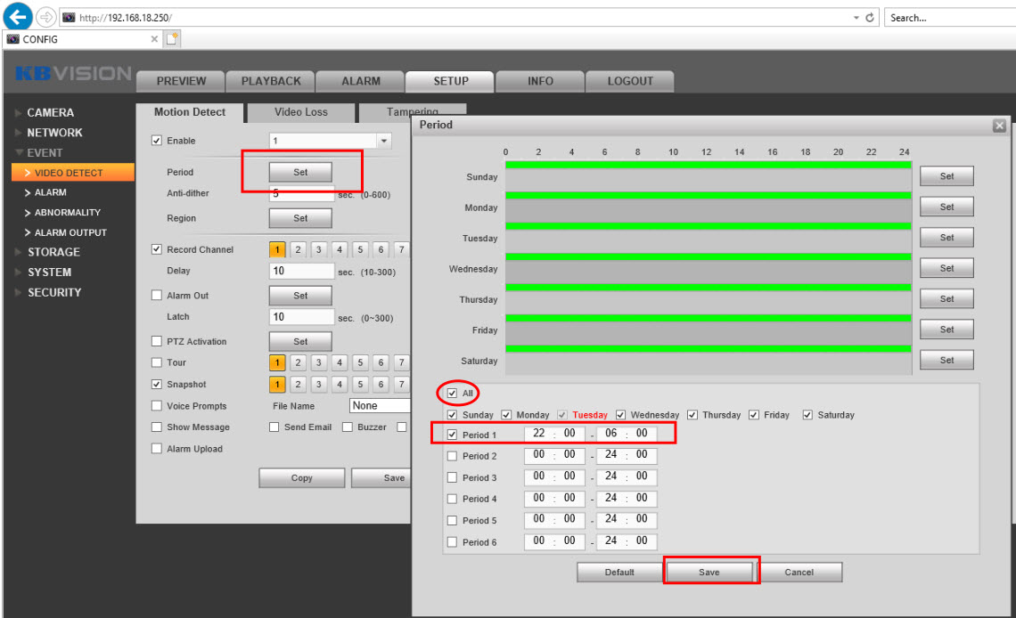Open the Video Loss tab

pos(300,112)
